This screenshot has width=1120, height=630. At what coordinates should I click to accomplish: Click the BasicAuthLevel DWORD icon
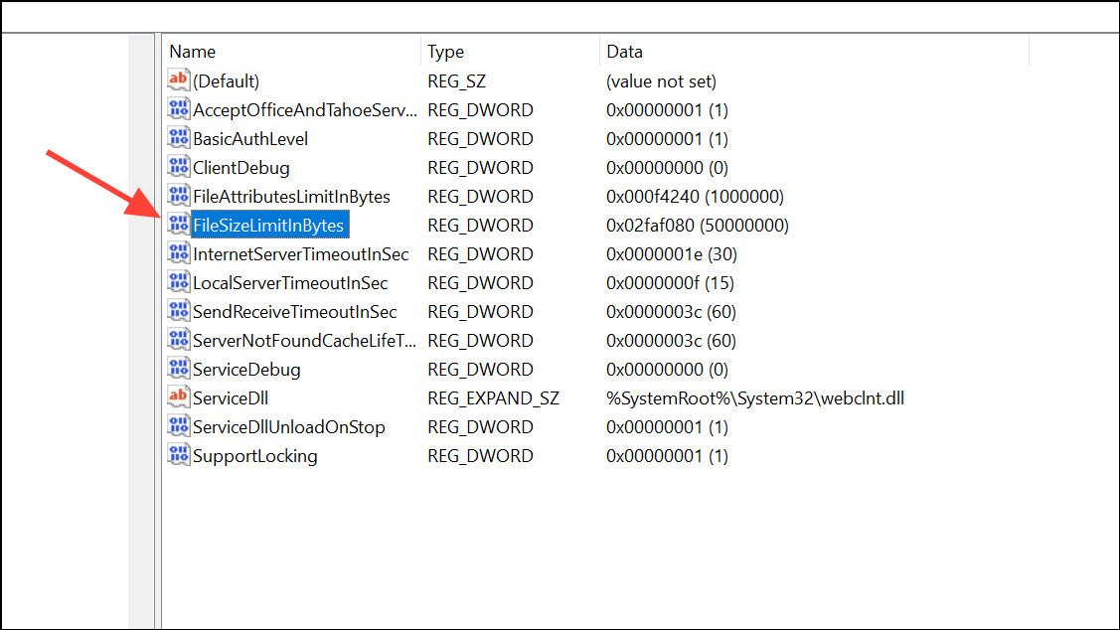point(179,139)
